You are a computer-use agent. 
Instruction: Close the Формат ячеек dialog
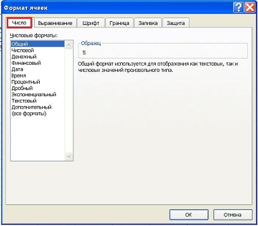[250, 8]
